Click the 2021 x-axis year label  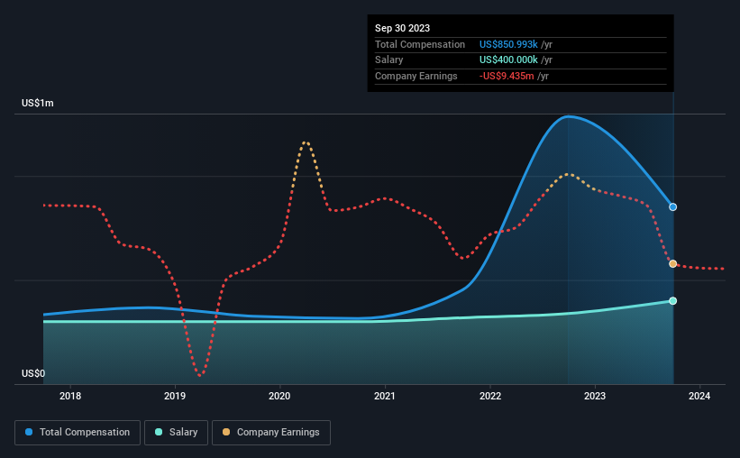pos(385,396)
